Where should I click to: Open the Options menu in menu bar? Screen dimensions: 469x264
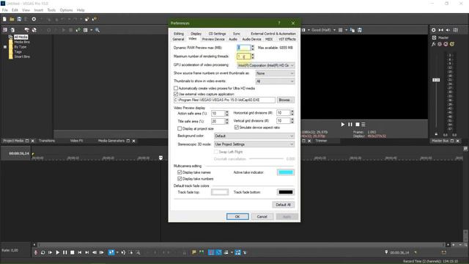pyautogui.click(x=66, y=10)
